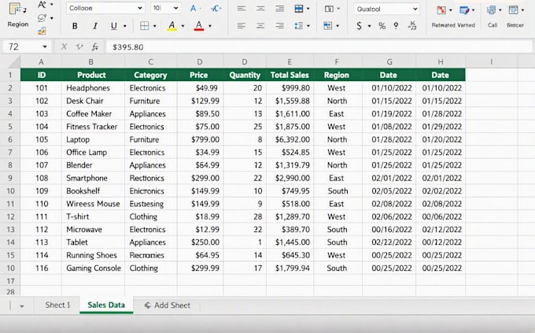Click the Retwated red icon

point(441,10)
